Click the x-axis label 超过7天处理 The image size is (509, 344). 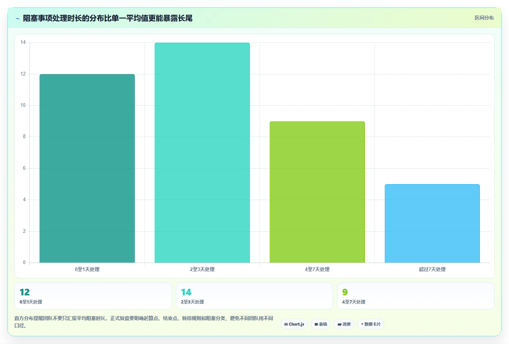[x=432, y=269]
